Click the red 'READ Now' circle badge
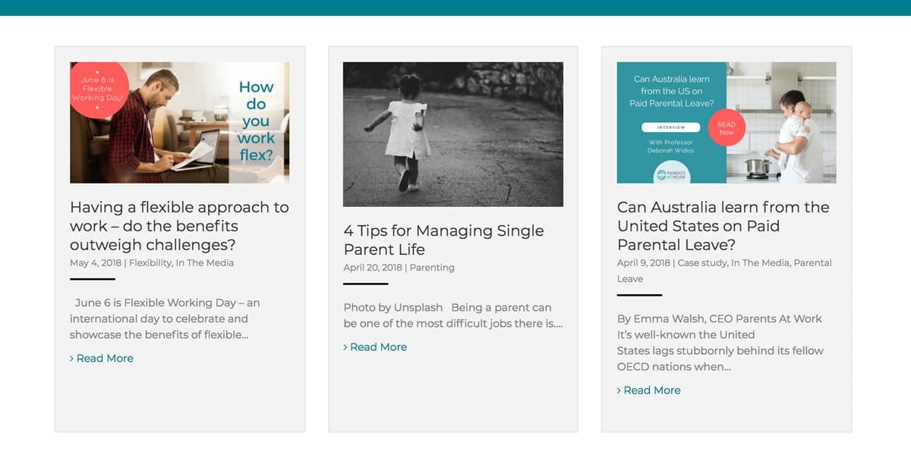Viewport: 911px width, 455px height. (727, 127)
